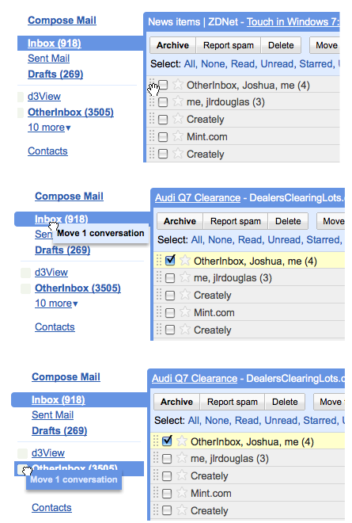Uncheck the OtherInbox, Joshua conversation in middle panel

coord(170,260)
